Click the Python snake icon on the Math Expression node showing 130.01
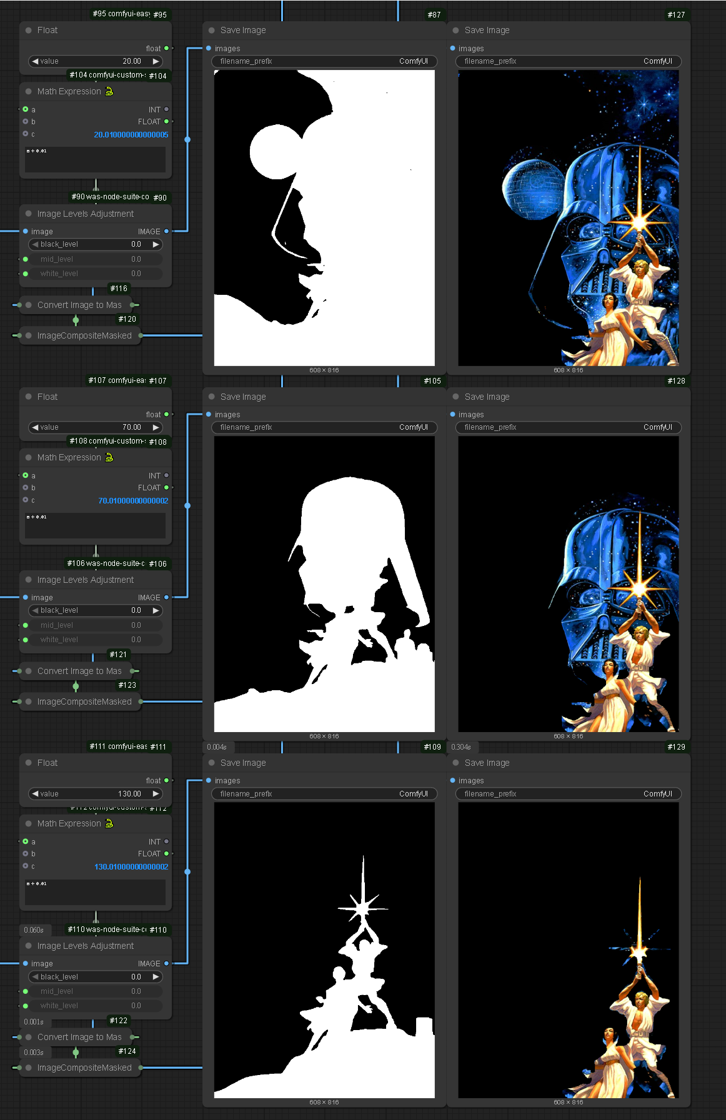 [x=109, y=823]
